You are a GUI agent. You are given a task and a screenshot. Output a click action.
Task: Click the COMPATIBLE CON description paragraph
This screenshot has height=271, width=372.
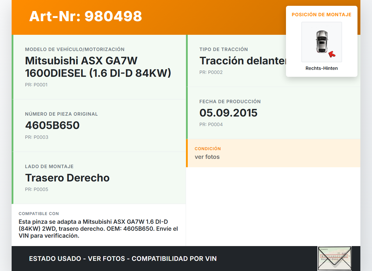98,229
